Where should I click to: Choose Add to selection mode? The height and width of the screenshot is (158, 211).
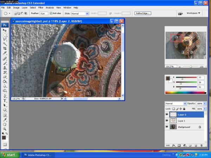19,13
